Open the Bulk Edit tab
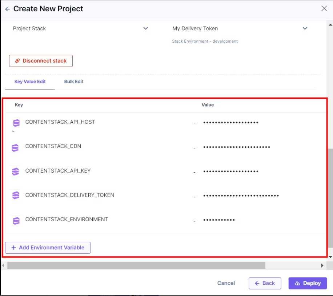 tap(74, 82)
